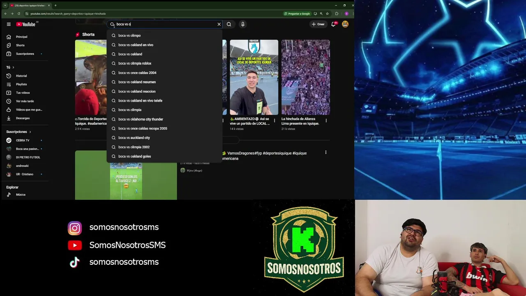Open the tab search dropdown arrow
526x296 pixels.
(5, 5)
